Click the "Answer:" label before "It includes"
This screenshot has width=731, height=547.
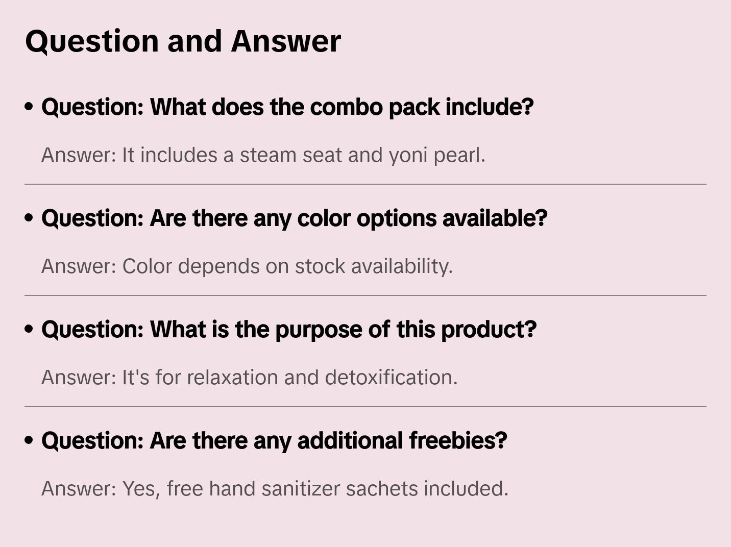(79, 155)
